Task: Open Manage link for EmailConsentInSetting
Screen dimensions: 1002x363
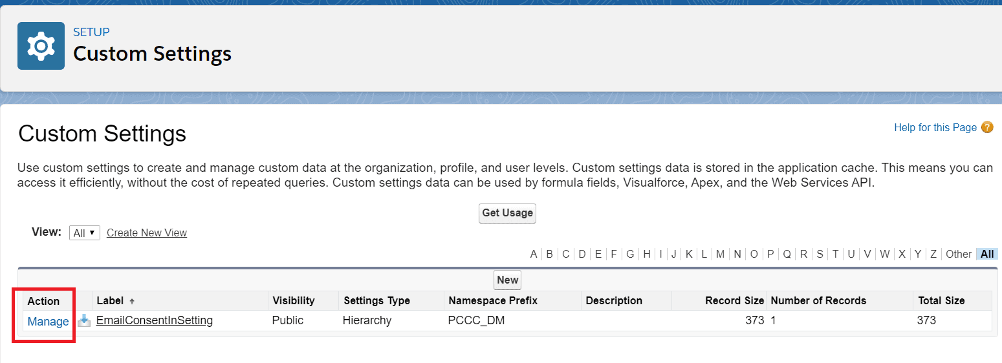Action: 48,321
